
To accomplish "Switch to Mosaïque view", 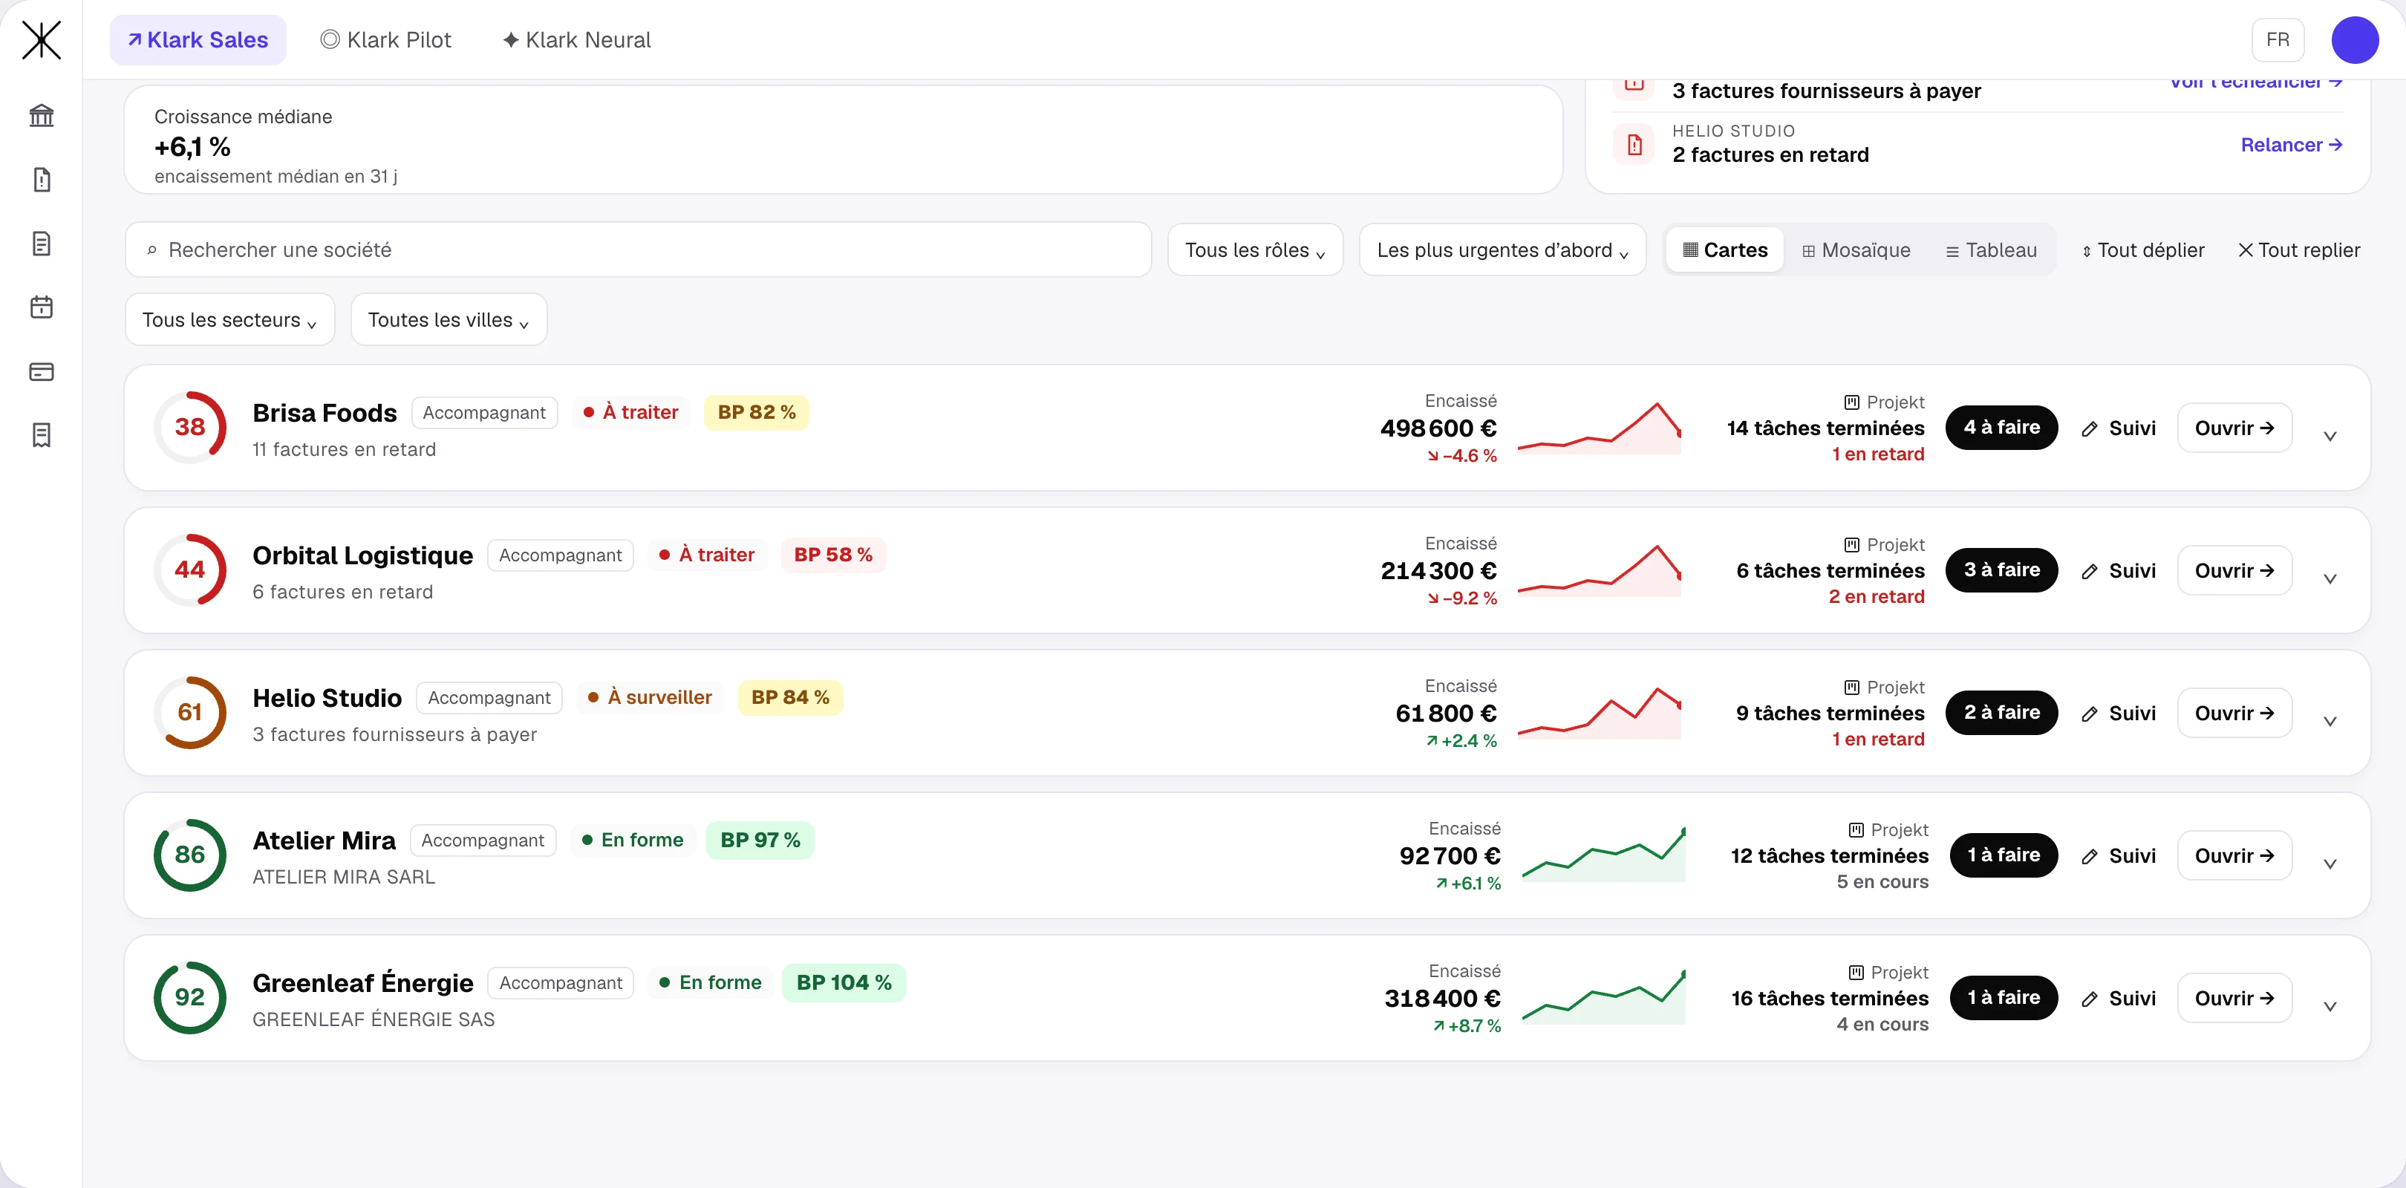I will 1856,250.
